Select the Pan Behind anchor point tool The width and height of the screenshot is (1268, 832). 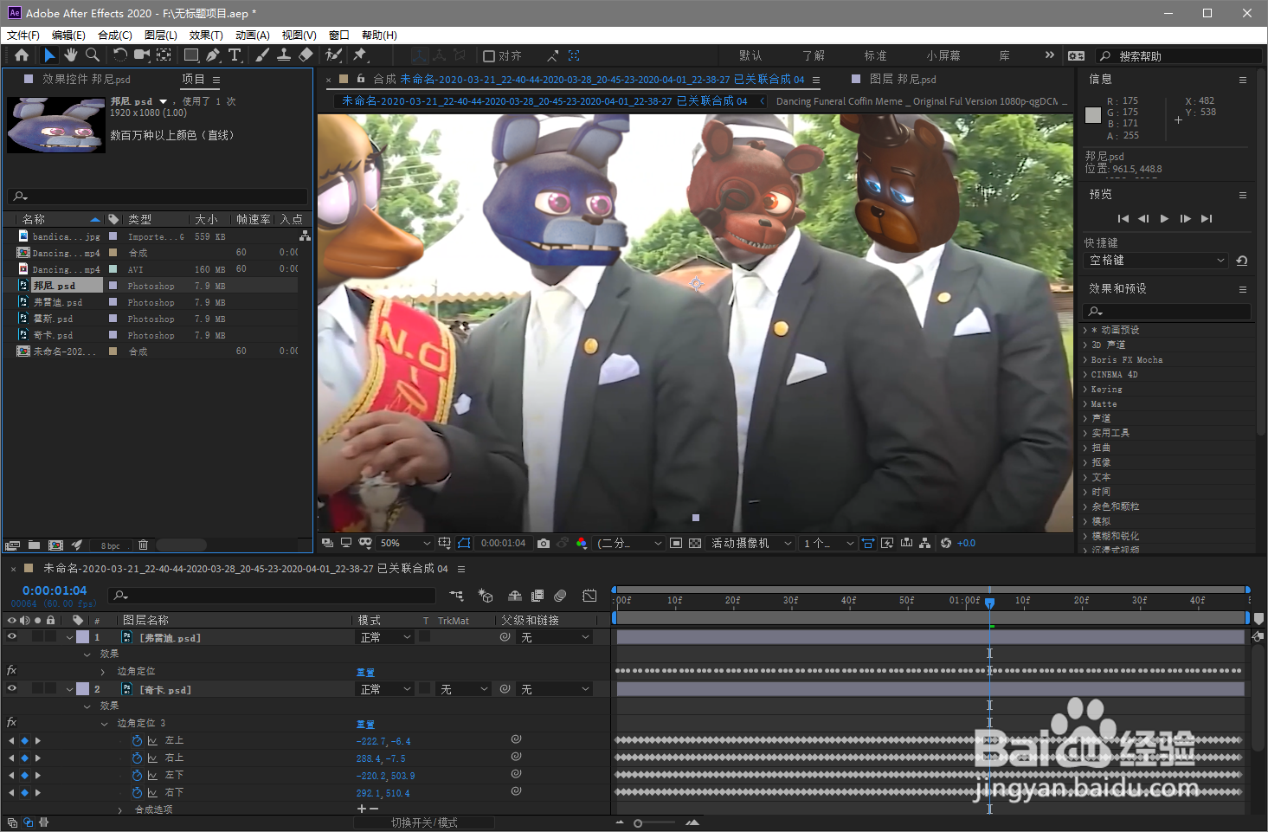pyautogui.click(x=164, y=55)
